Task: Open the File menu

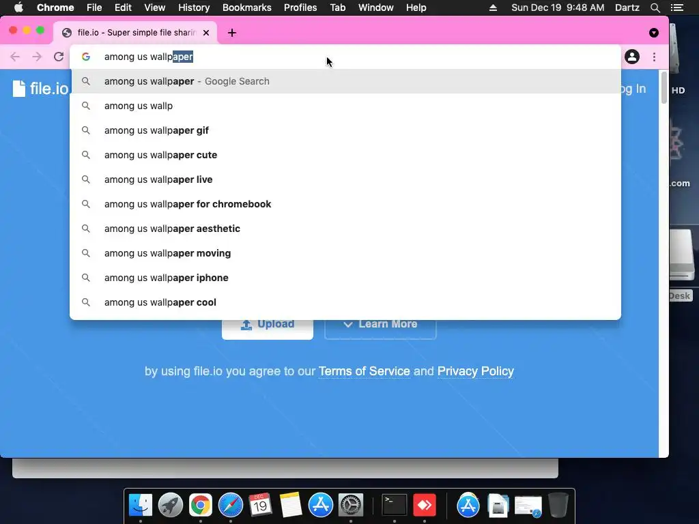Action: pyautogui.click(x=94, y=8)
